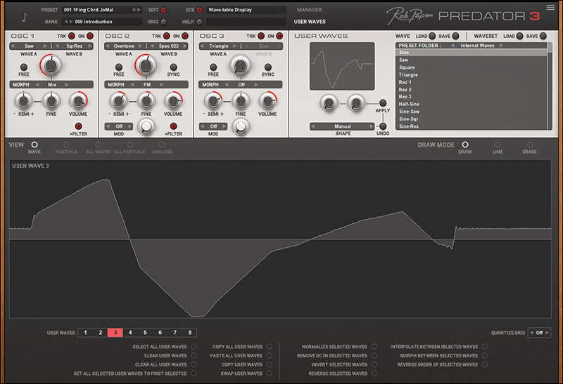This screenshot has height=384, width=563.
Task: Click OSC 2 MOD amount knob
Action: click(x=146, y=126)
